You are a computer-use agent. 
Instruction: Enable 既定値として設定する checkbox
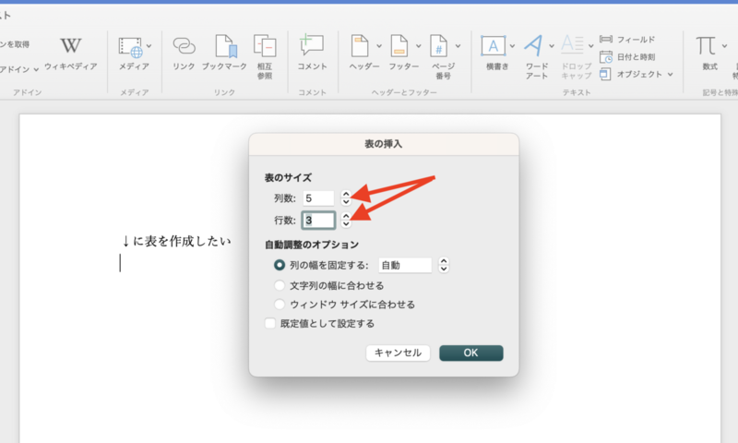point(270,323)
